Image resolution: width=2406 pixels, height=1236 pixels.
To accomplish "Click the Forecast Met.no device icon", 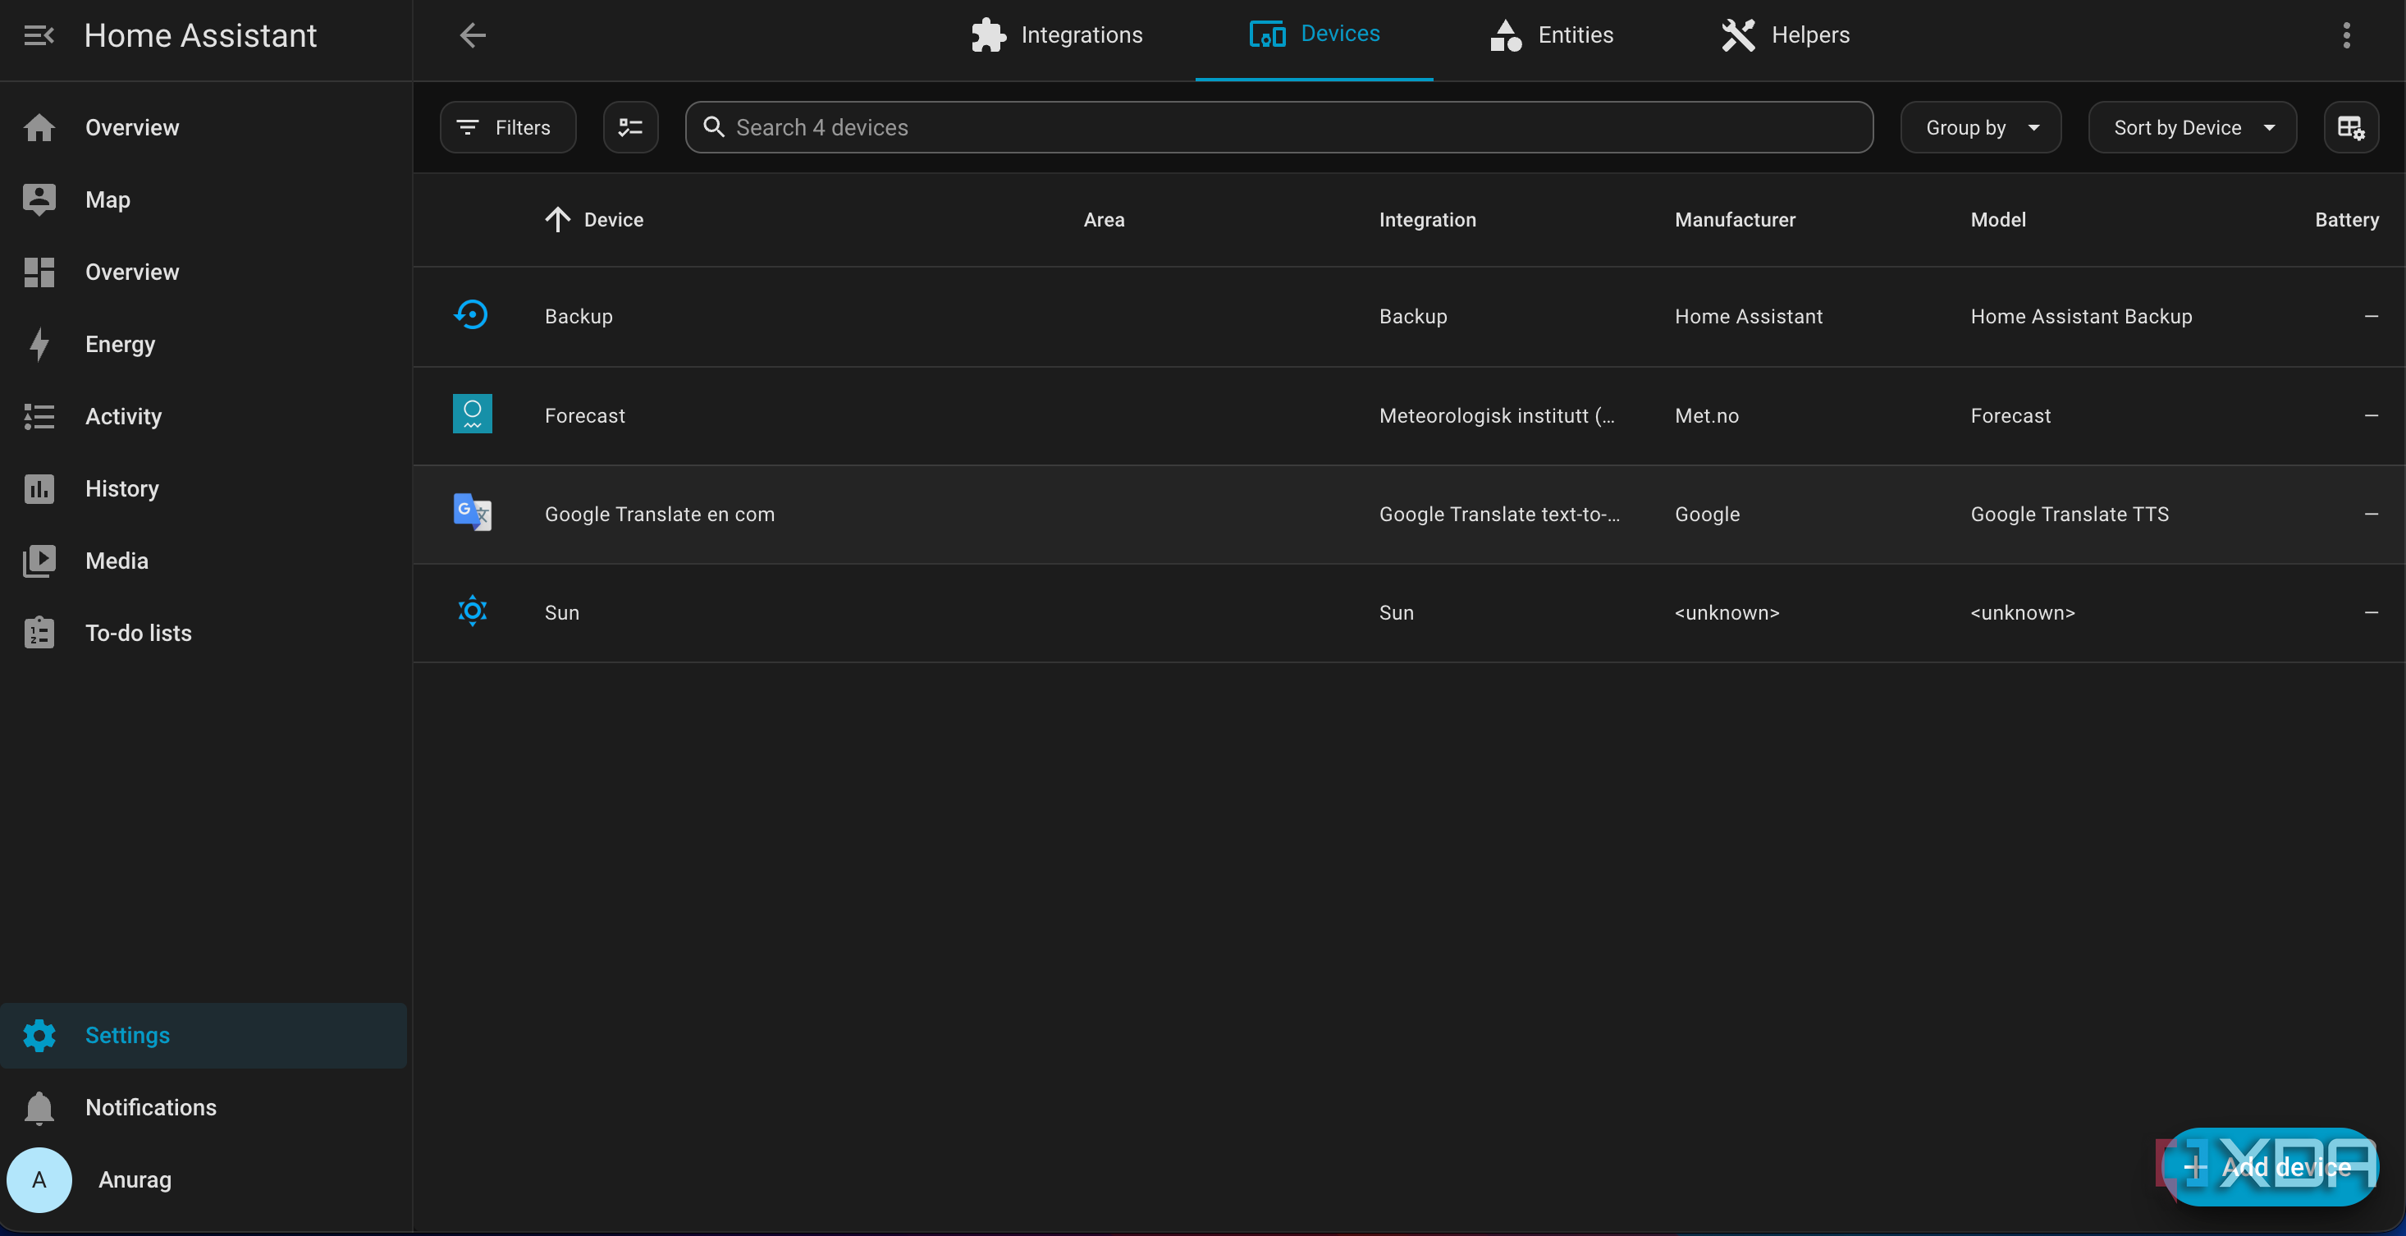I will point(472,414).
